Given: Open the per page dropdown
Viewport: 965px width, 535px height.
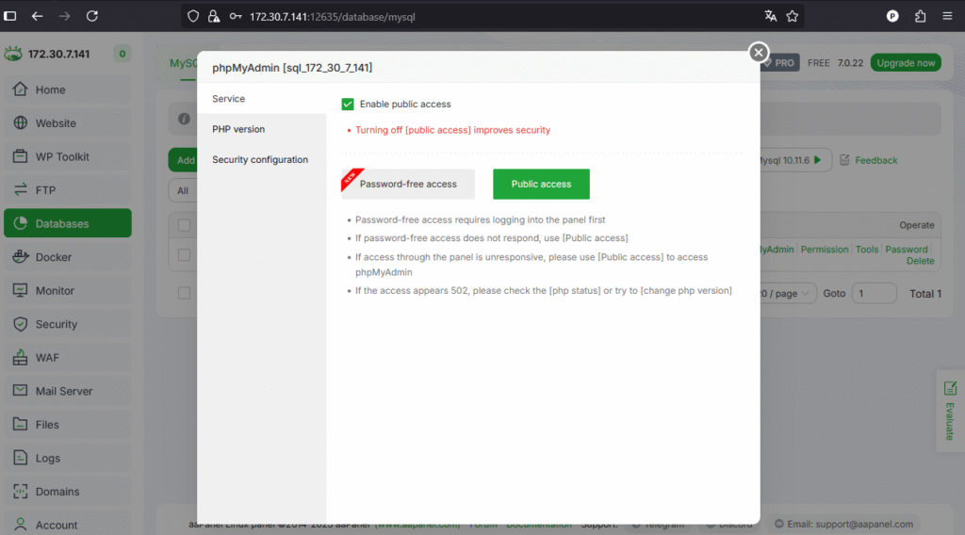Looking at the screenshot, I should click(788, 293).
